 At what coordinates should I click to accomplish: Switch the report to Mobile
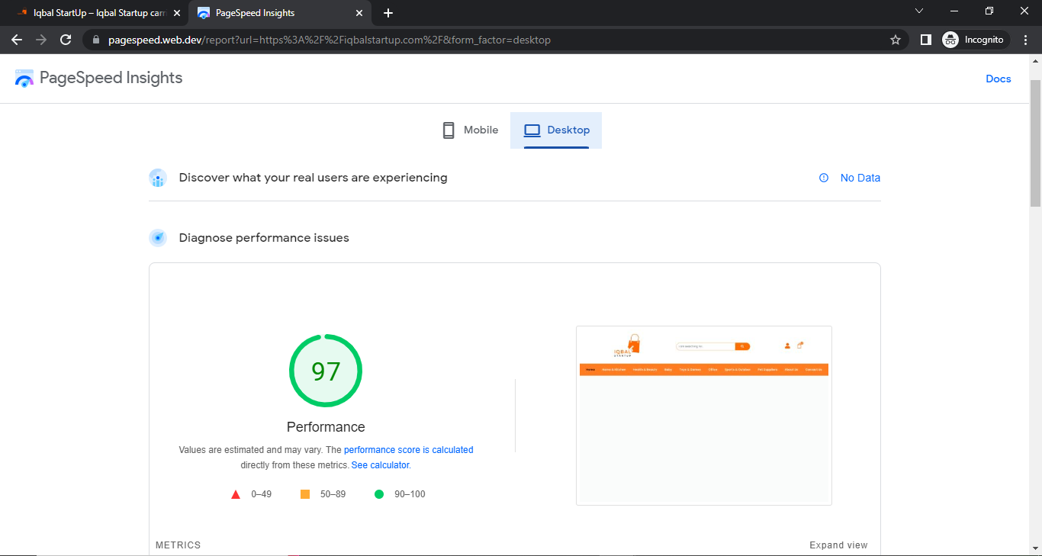[471, 130]
